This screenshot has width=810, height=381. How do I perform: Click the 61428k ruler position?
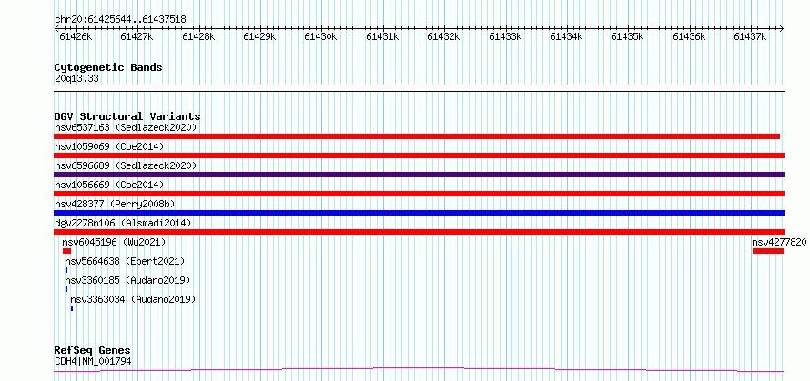[198, 36]
